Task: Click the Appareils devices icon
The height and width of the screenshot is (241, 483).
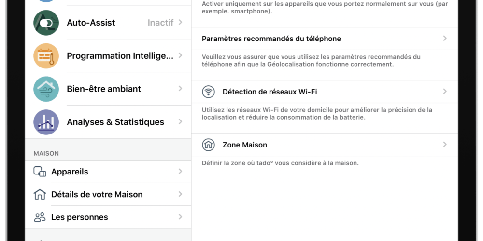Action: (x=40, y=172)
